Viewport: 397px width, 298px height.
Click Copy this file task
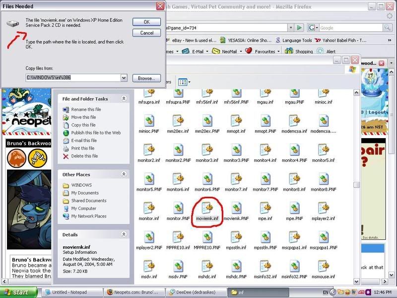83,125
